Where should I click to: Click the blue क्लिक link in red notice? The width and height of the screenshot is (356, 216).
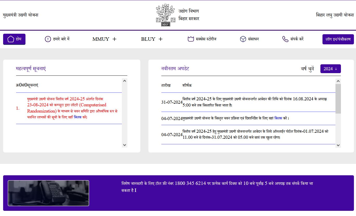click(x=78, y=117)
